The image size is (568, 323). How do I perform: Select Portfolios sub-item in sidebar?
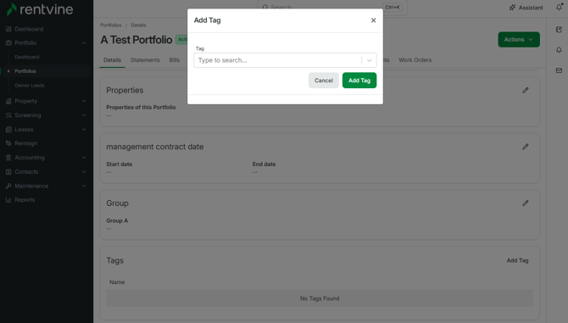[25, 71]
